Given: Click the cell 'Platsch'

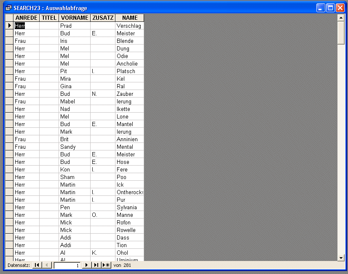Looking at the screenshot, I should click(130, 71).
